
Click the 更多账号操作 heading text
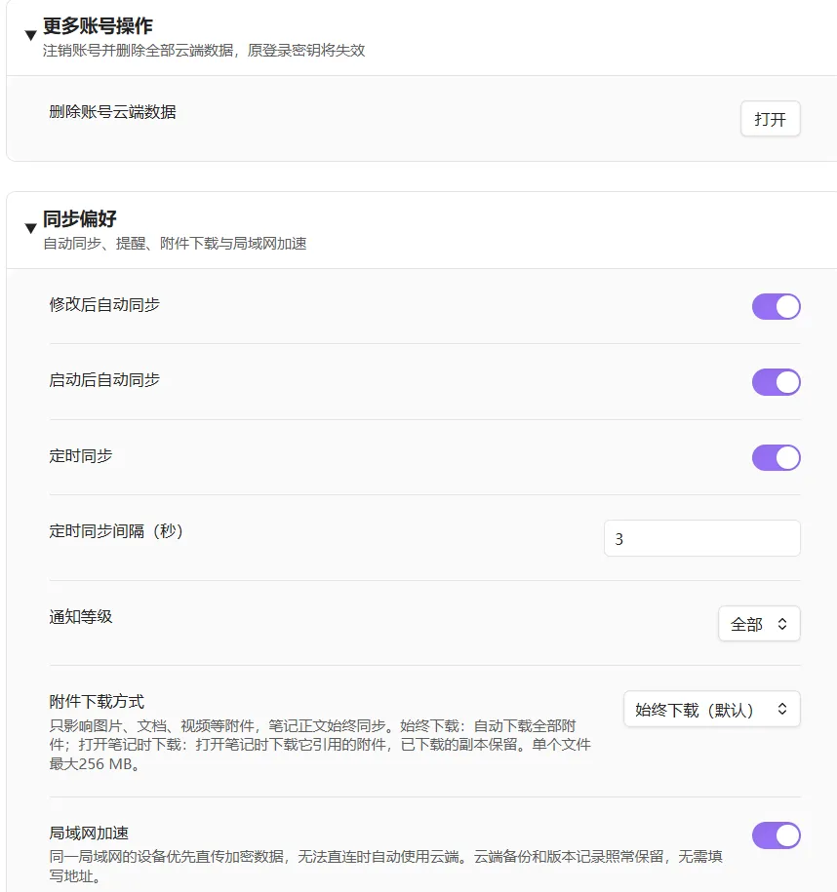point(98,25)
